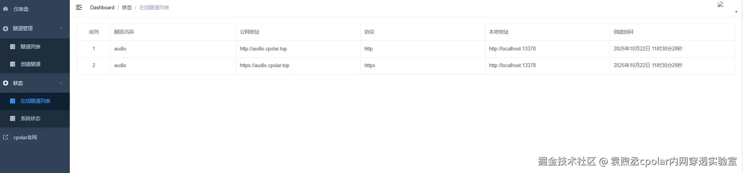Viewport: 743px width, 173px height.
Task: Collapse the 状态 submenu chevron
Action: pyautogui.click(x=61, y=83)
